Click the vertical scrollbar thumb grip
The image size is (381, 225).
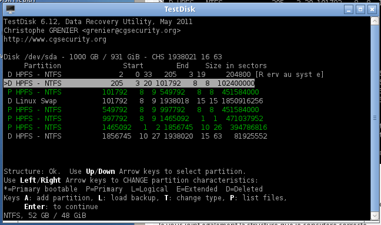tap(375, 118)
